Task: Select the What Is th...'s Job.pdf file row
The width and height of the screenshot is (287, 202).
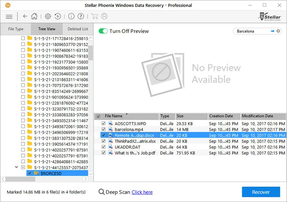Action: click(x=193, y=153)
